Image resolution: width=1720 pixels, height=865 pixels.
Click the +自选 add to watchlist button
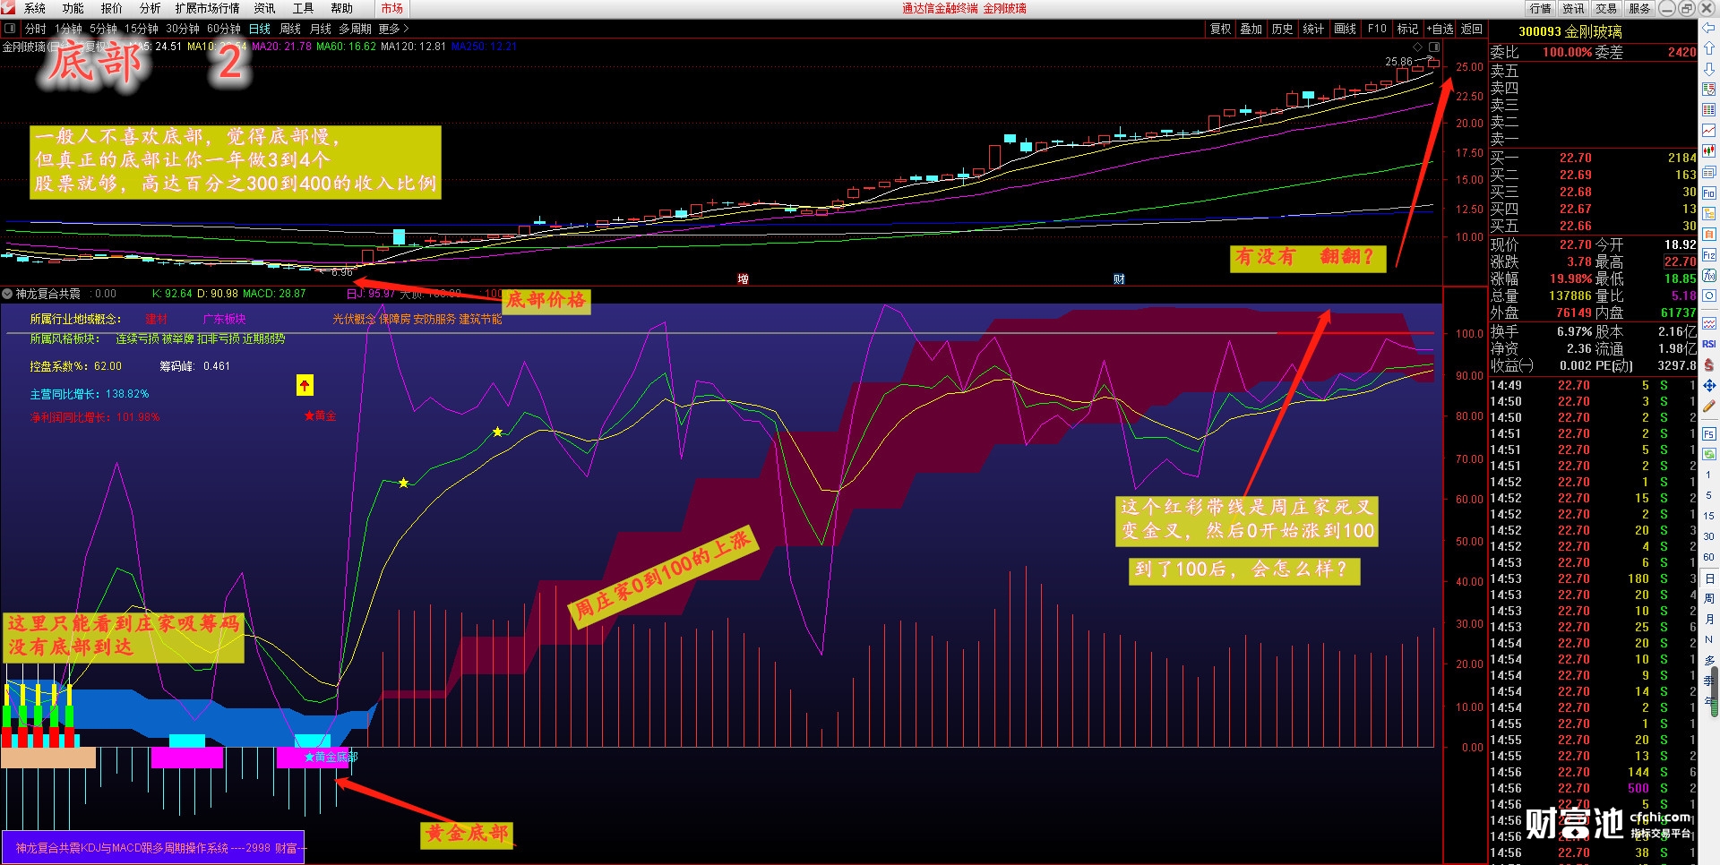click(1440, 29)
